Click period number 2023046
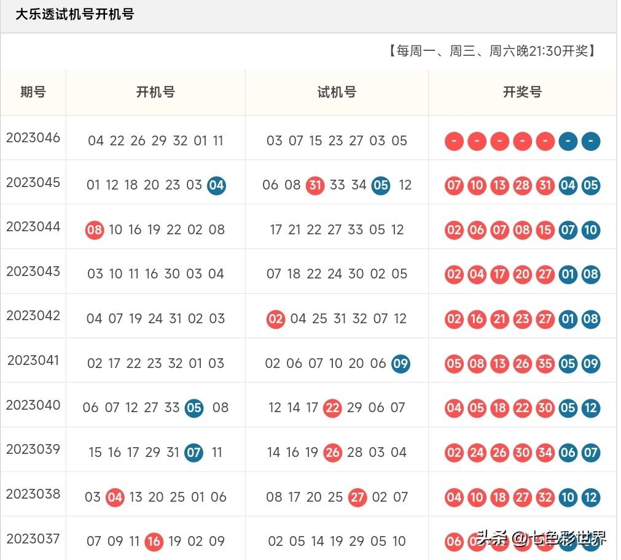The width and height of the screenshot is (621, 560). [x=33, y=137]
